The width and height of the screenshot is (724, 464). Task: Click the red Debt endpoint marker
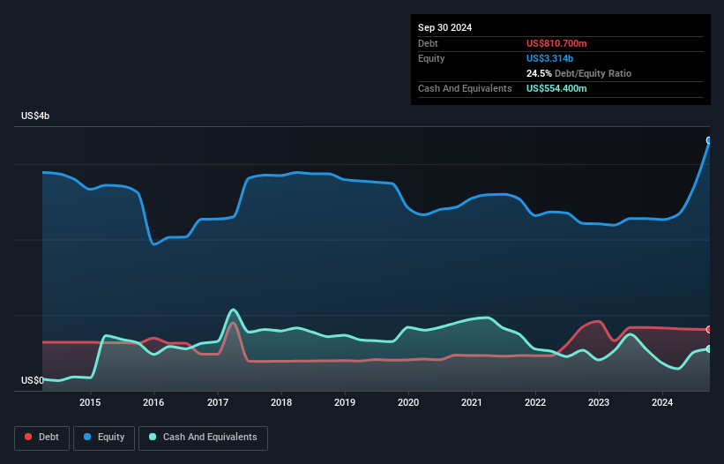coord(709,330)
